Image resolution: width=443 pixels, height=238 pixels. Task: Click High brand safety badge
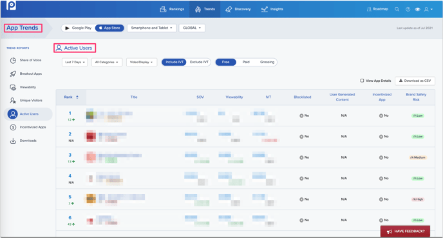(x=418, y=199)
